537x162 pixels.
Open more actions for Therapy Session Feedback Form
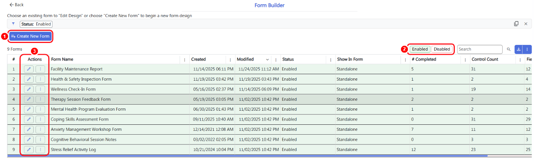coord(40,99)
